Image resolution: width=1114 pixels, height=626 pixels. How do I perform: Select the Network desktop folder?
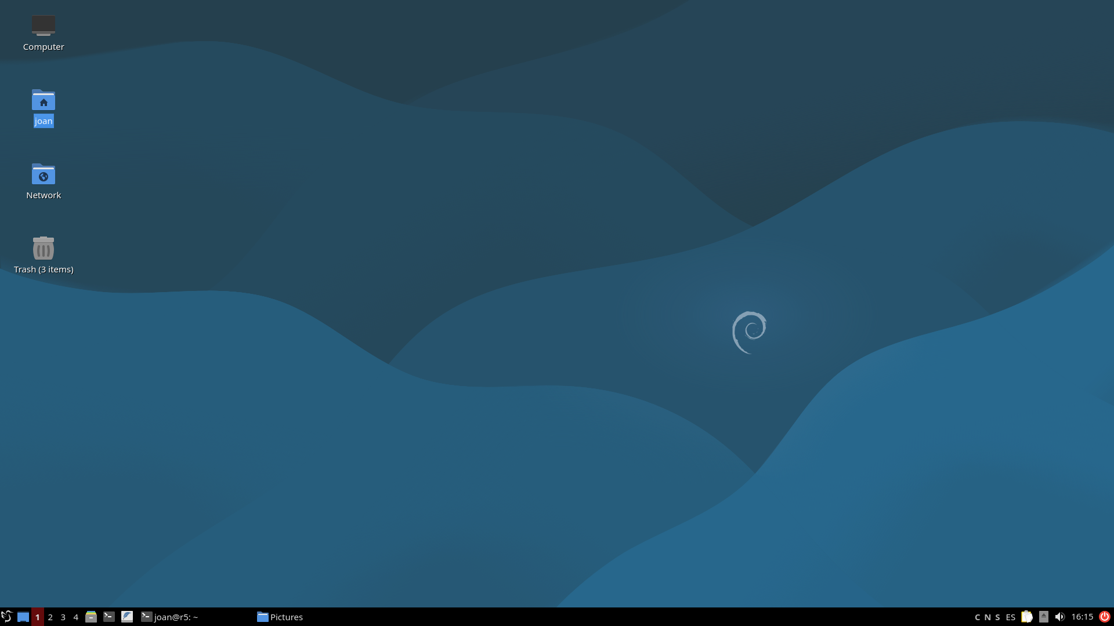(x=44, y=174)
